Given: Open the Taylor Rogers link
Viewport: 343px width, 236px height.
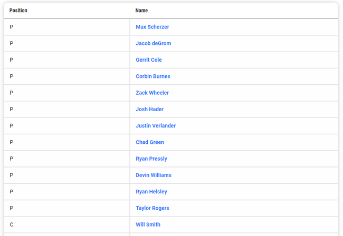Looking at the screenshot, I should (152, 208).
